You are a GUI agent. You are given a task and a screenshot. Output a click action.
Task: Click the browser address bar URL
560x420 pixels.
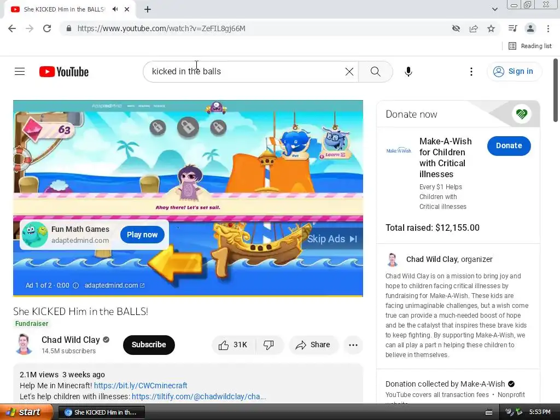pyautogui.click(x=161, y=28)
